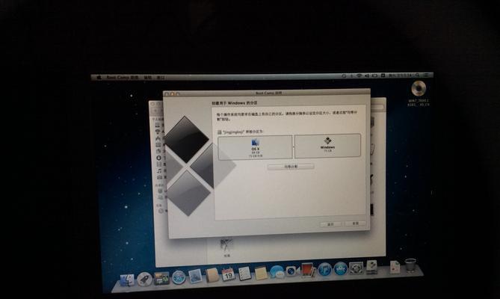Screen dimensions: 500x299
Task: Open Safari compass icon in the Dock
Action: pyautogui.click(x=179, y=277)
